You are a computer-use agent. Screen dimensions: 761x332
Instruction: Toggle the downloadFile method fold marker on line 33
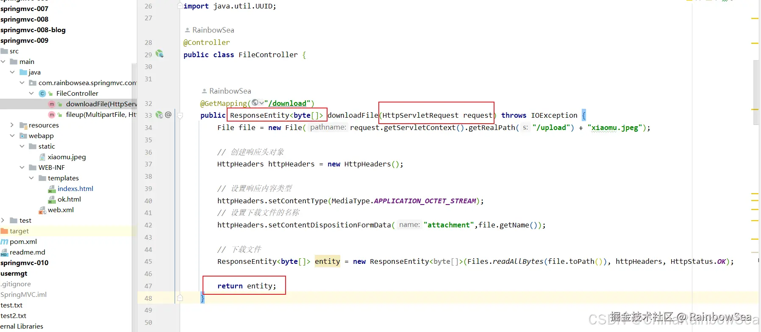coord(180,115)
